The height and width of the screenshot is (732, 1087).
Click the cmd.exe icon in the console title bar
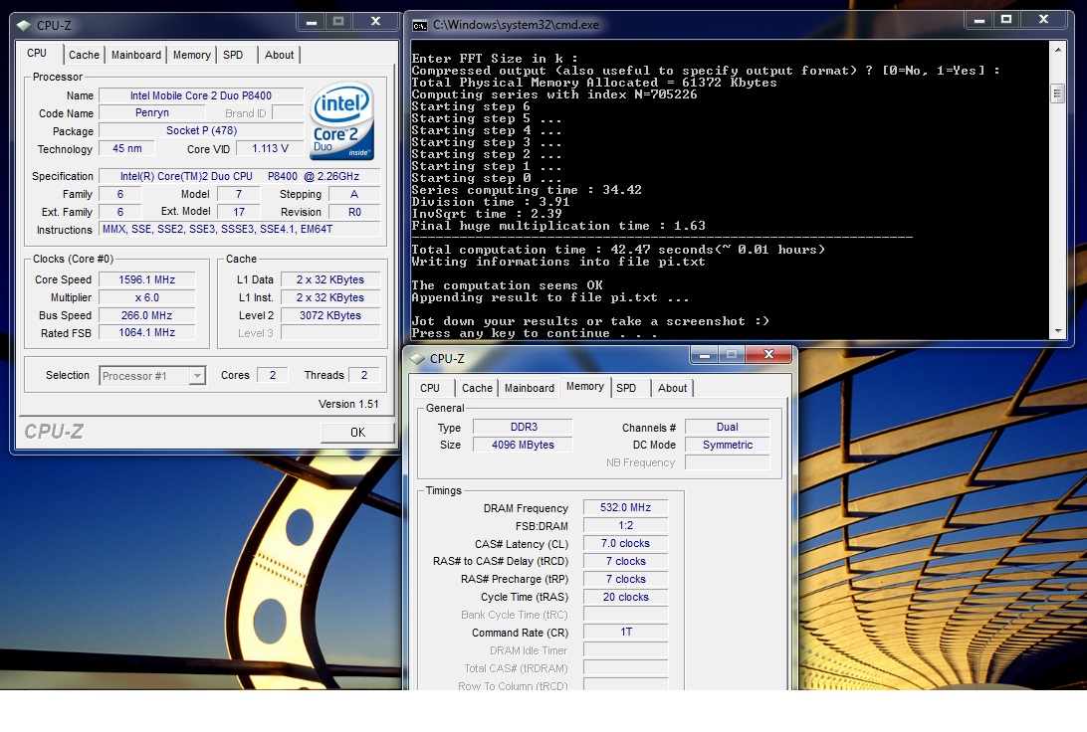click(x=419, y=26)
